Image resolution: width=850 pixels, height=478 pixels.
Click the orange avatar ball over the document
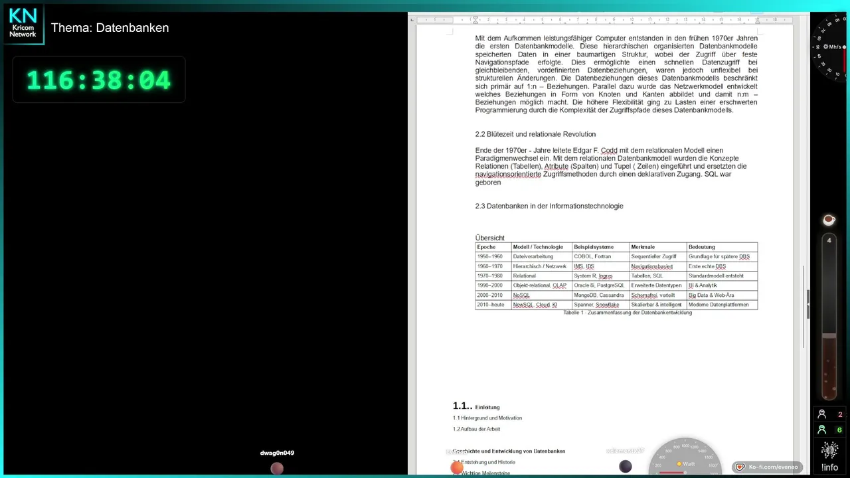(x=457, y=468)
